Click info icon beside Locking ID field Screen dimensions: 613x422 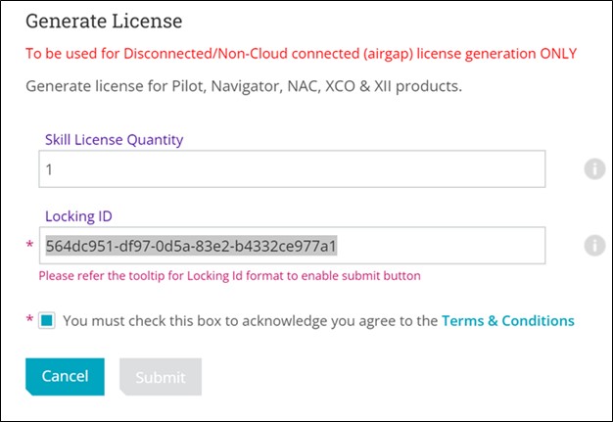(x=594, y=246)
